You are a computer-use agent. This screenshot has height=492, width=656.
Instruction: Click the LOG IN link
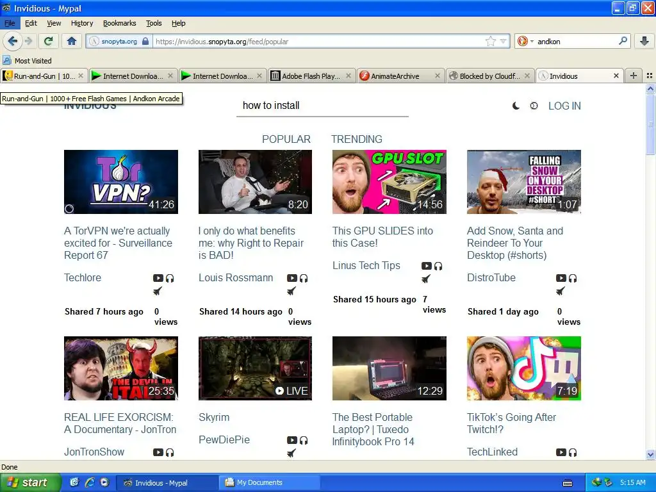pos(564,106)
